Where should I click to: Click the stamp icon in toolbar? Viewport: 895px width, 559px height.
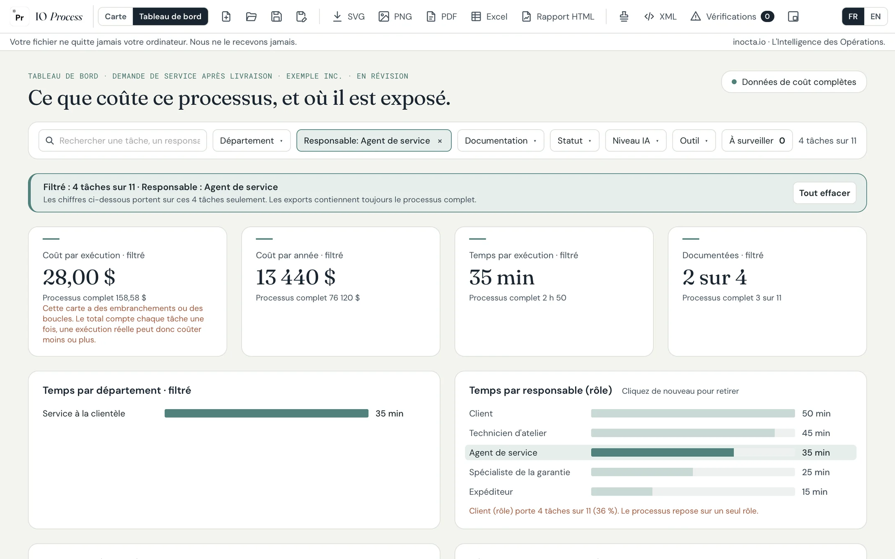(624, 17)
